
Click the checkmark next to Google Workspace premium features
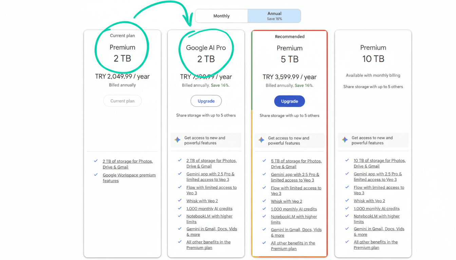pyautogui.click(x=96, y=175)
